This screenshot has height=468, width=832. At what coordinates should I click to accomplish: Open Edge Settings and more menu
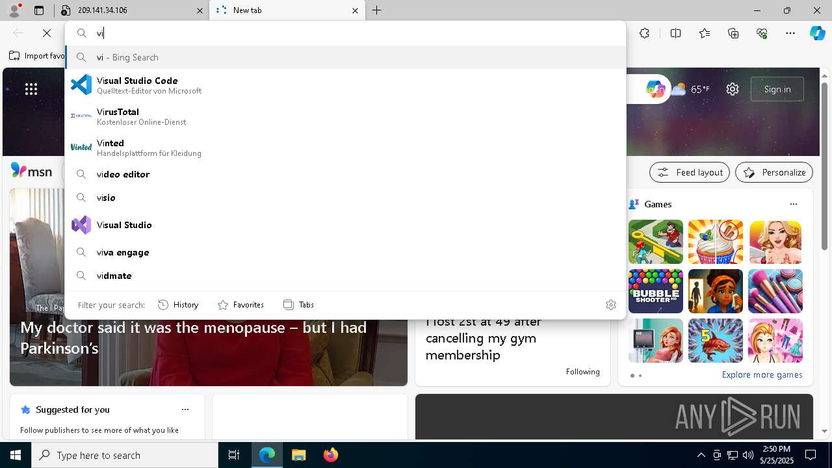[x=790, y=33]
